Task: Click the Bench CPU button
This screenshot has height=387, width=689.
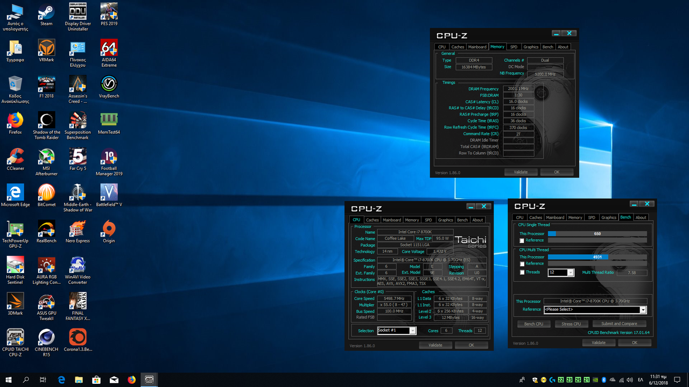Action: 533,324
